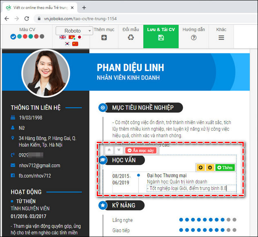Set 'Giao tiếp' skill to the last dot
Viewport: 258px width, 237px height.
click(x=234, y=230)
